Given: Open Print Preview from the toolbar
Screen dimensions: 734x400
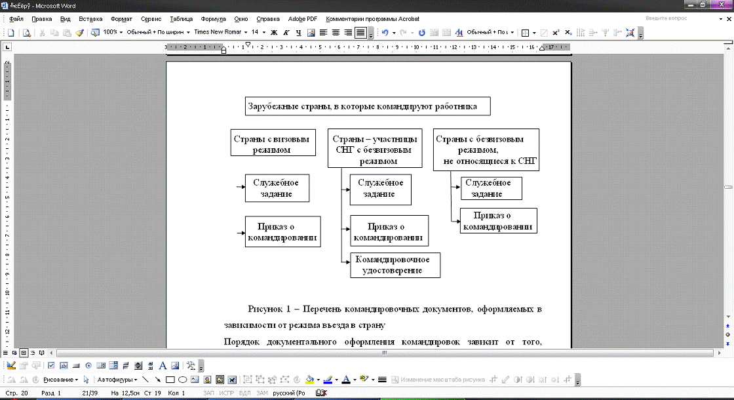Looking at the screenshot, I should tap(27, 32).
